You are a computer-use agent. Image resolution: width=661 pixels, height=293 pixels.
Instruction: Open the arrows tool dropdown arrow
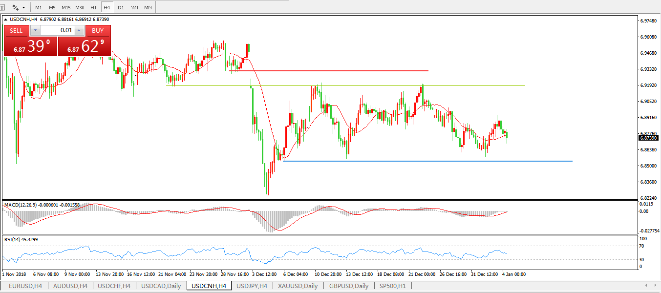coord(23,8)
